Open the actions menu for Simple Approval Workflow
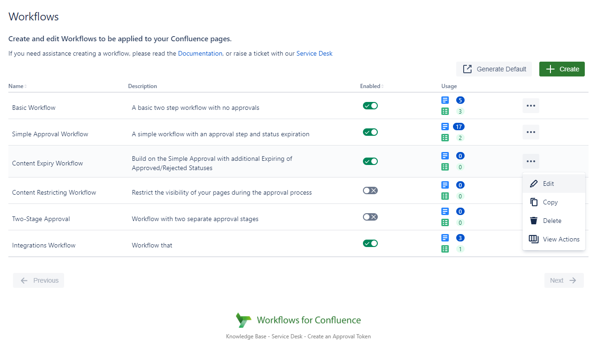 [530, 132]
